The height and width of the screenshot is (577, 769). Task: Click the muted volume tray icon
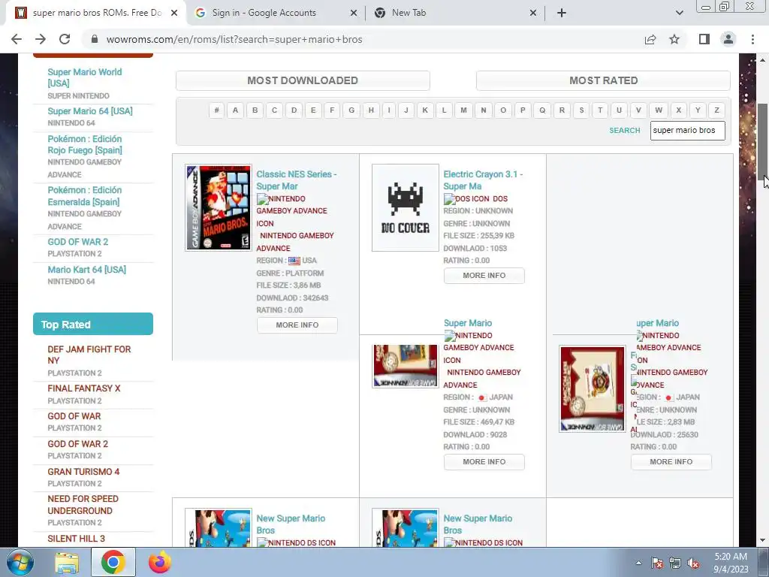pos(693,563)
